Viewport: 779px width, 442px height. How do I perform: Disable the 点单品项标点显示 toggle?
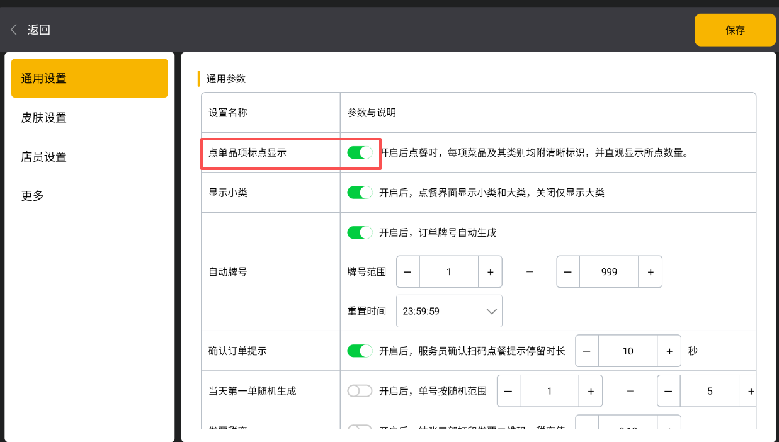[360, 152]
